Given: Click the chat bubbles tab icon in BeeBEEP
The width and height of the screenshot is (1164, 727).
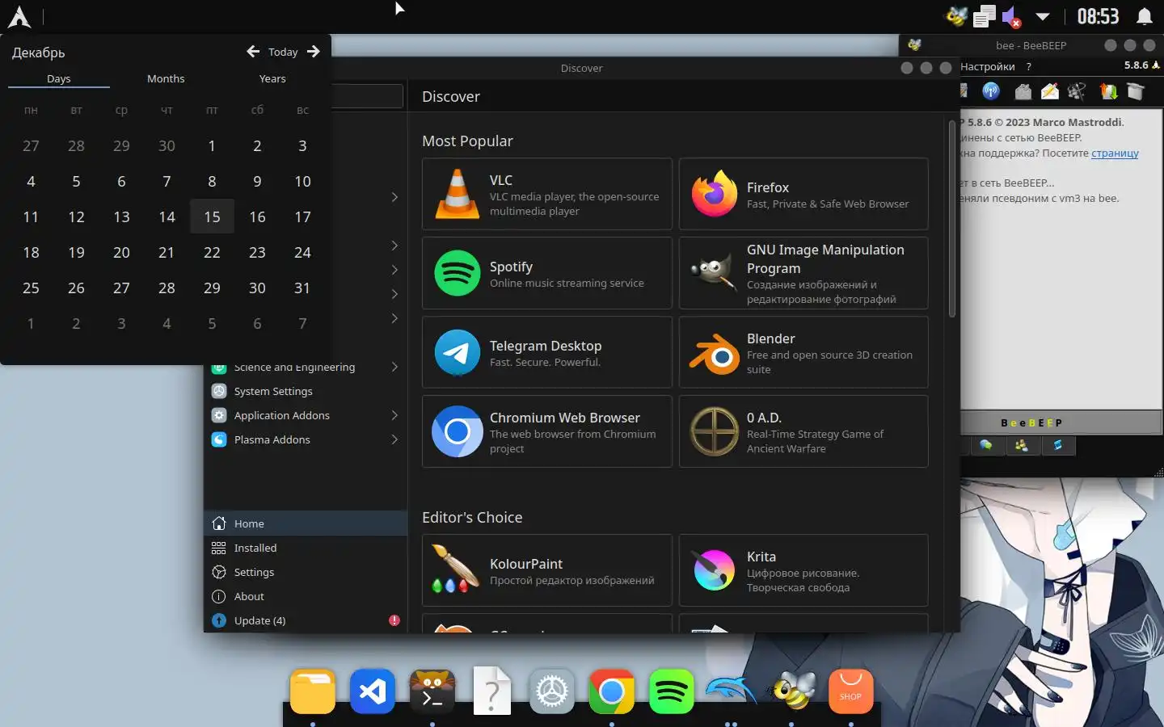Looking at the screenshot, I should tap(986, 445).
